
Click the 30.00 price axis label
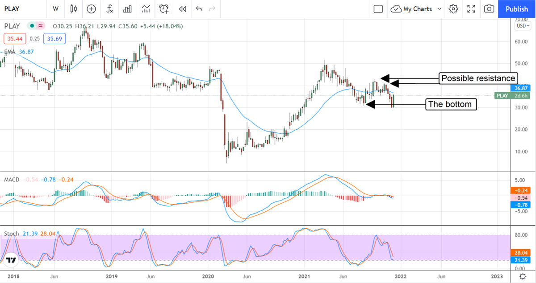tap(522, 107)
